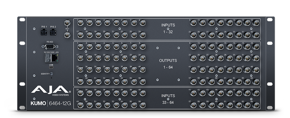Click the mini USB port
This screenshot has height=118, width=290.
[x=51, y=68]
